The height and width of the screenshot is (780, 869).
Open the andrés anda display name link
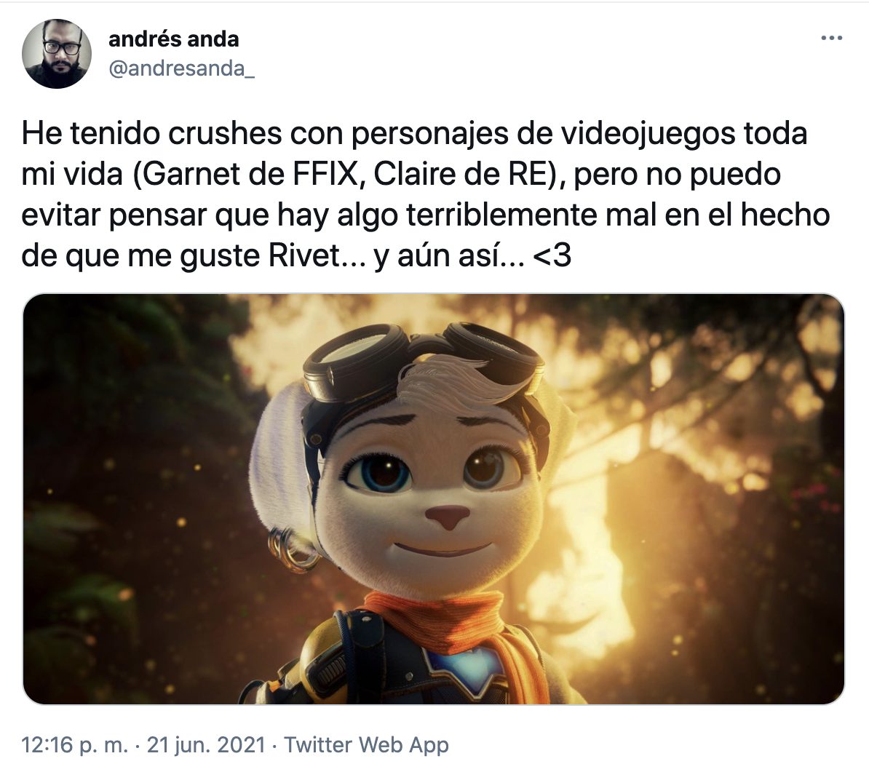tap(174, 39)
